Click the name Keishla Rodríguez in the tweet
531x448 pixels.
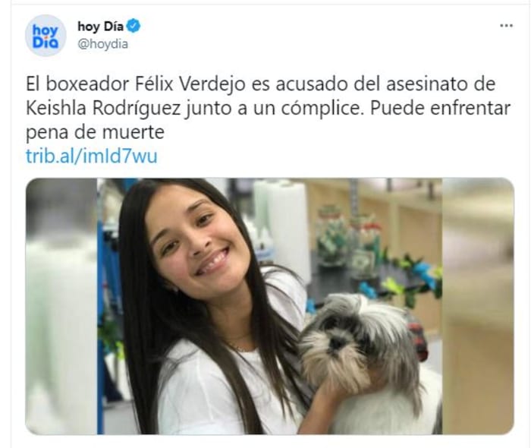click(103, 109)
